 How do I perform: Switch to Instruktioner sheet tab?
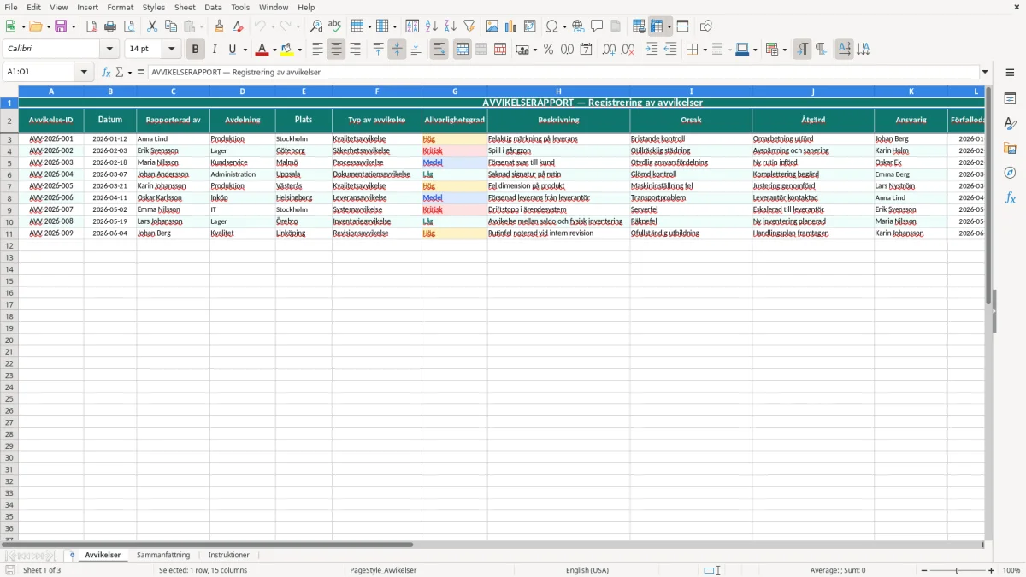point(229,555)
